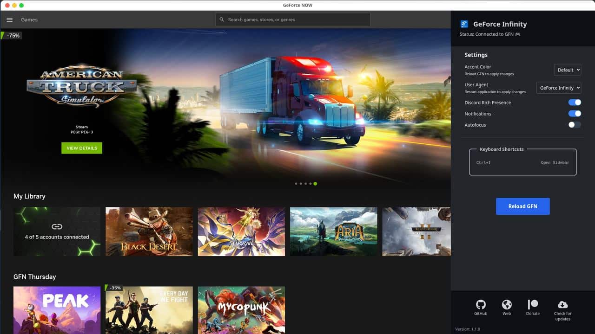Image resolution: width=595 pixels, height=334 pixels.
Task: Disable Notifications toggle
Action: (575, 113)
